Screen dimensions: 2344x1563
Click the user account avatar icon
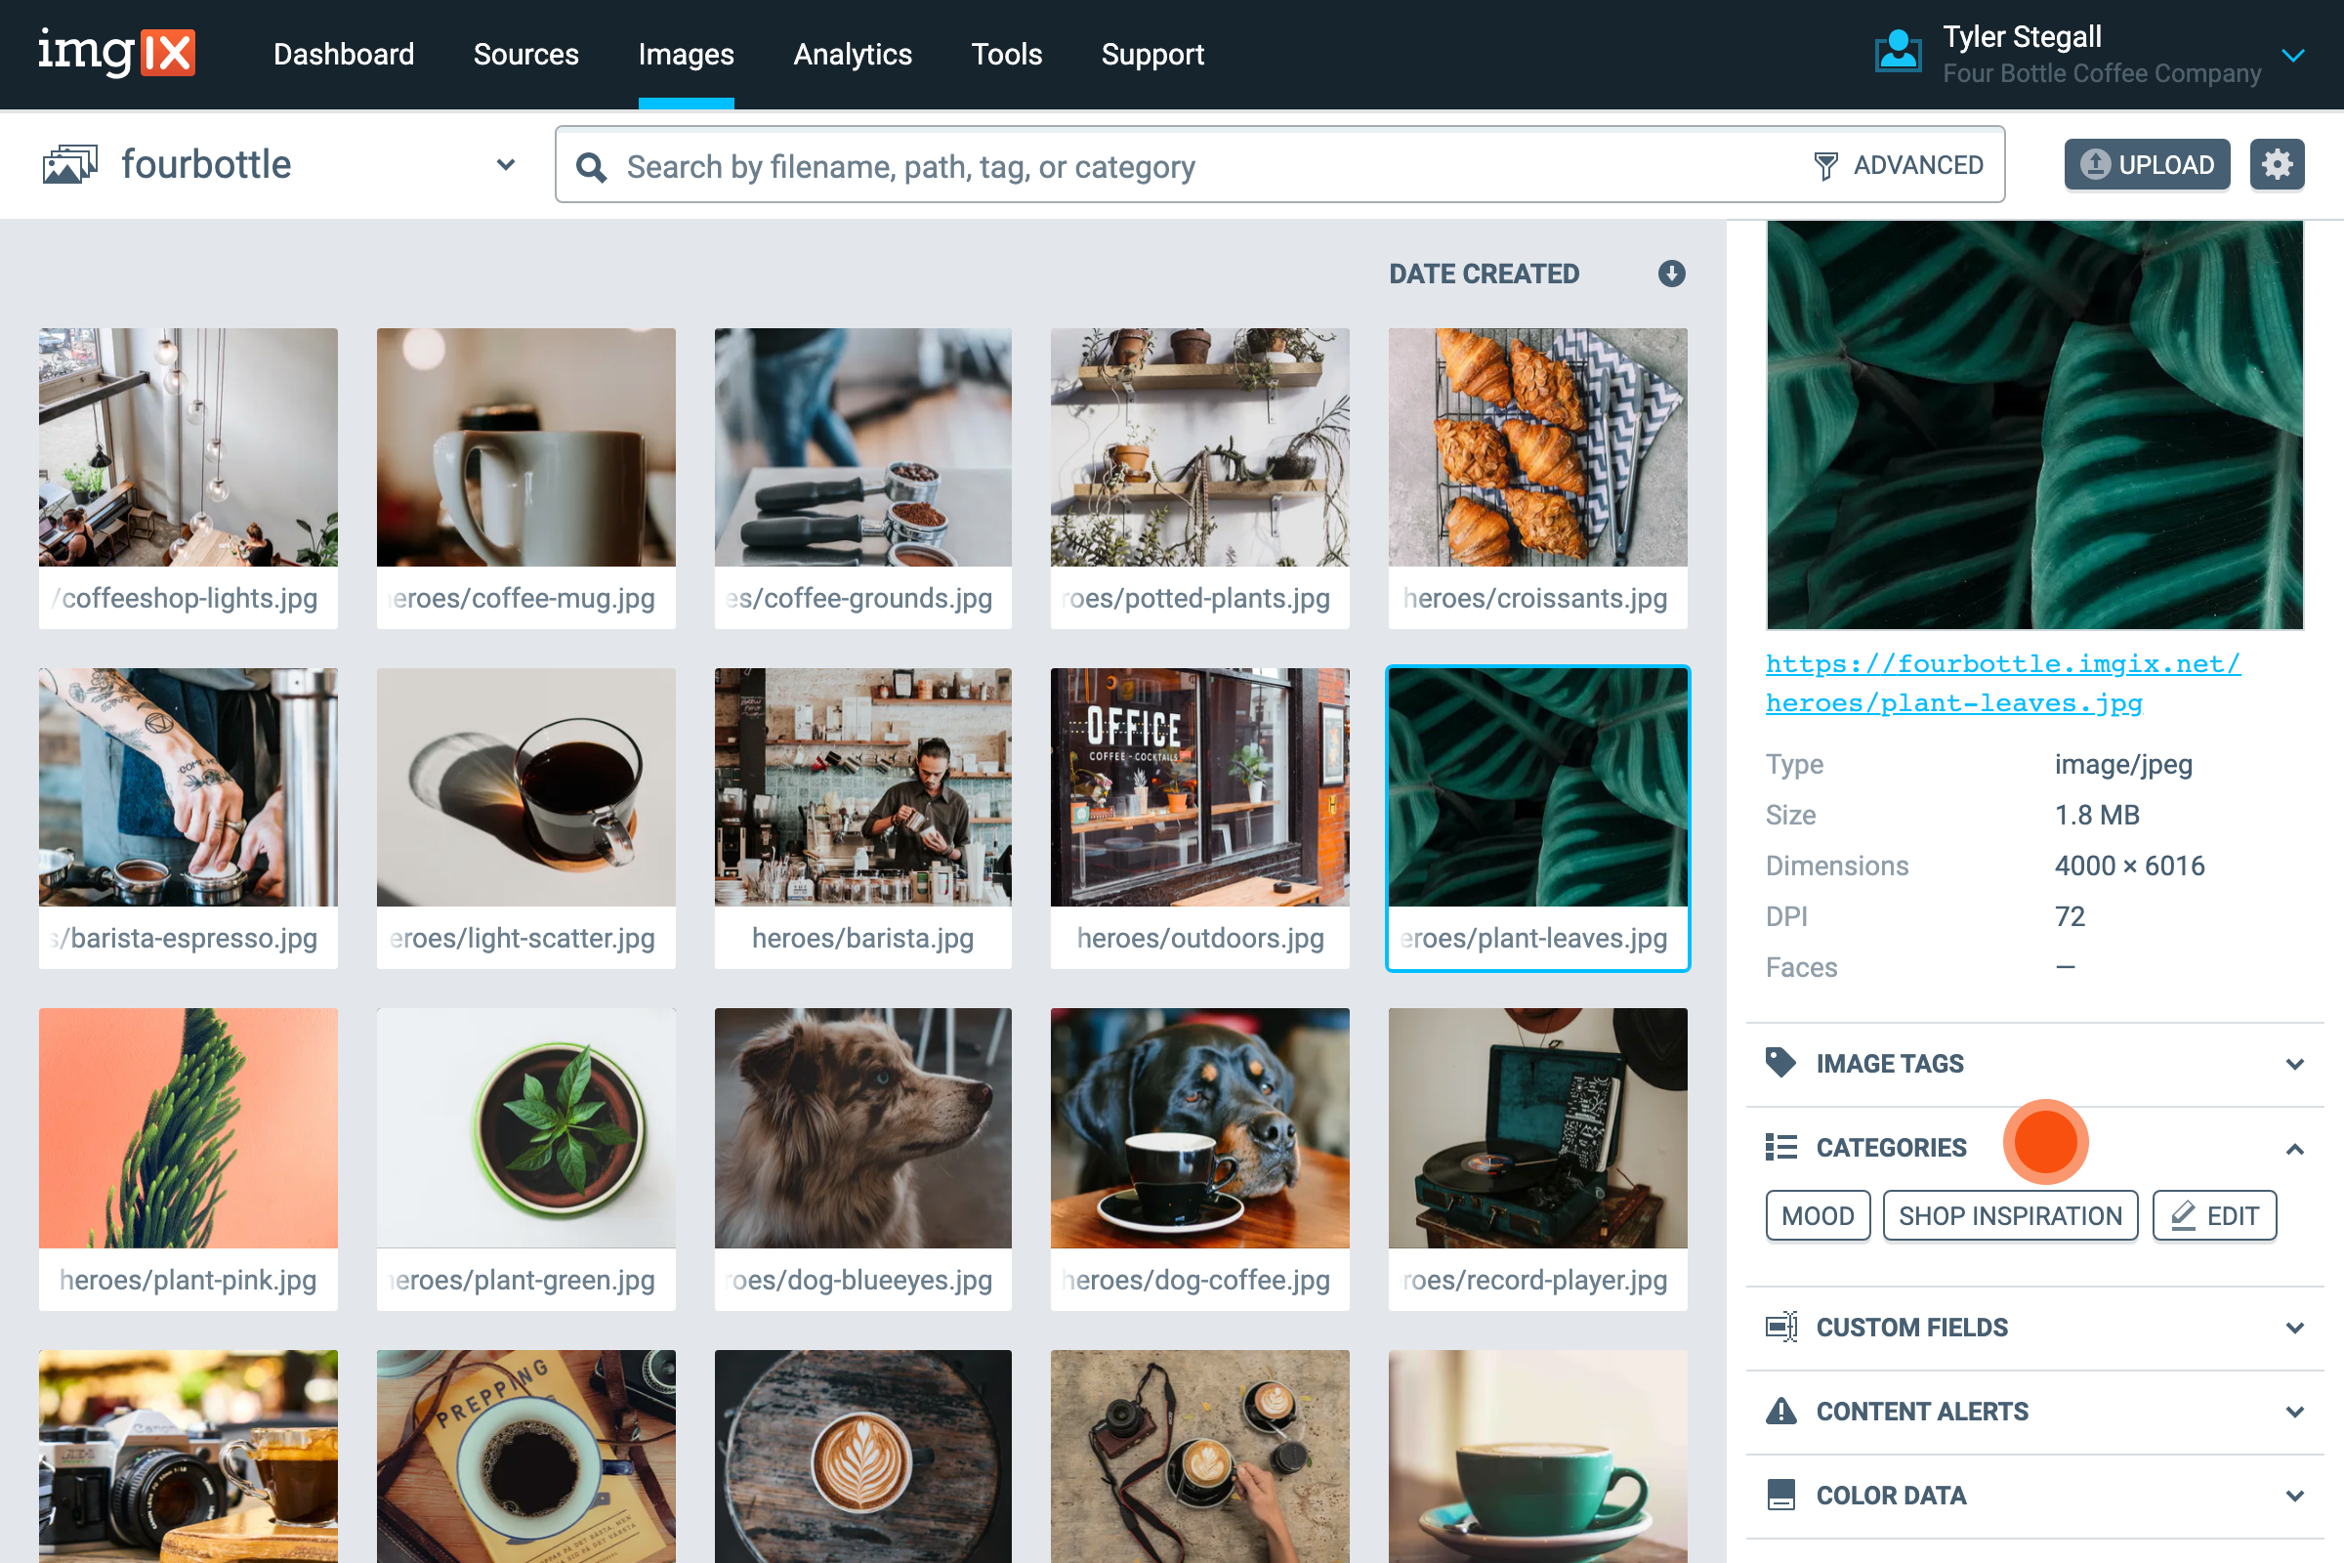(1898, 53)
